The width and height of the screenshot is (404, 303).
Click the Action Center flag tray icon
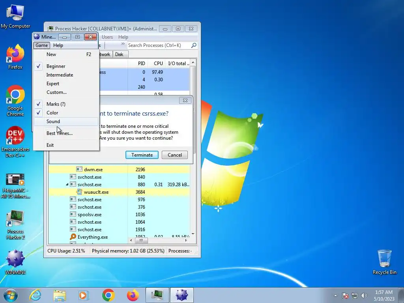[x=345, y=296]
